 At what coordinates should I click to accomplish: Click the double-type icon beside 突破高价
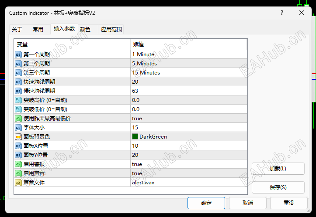click(18, 100)
